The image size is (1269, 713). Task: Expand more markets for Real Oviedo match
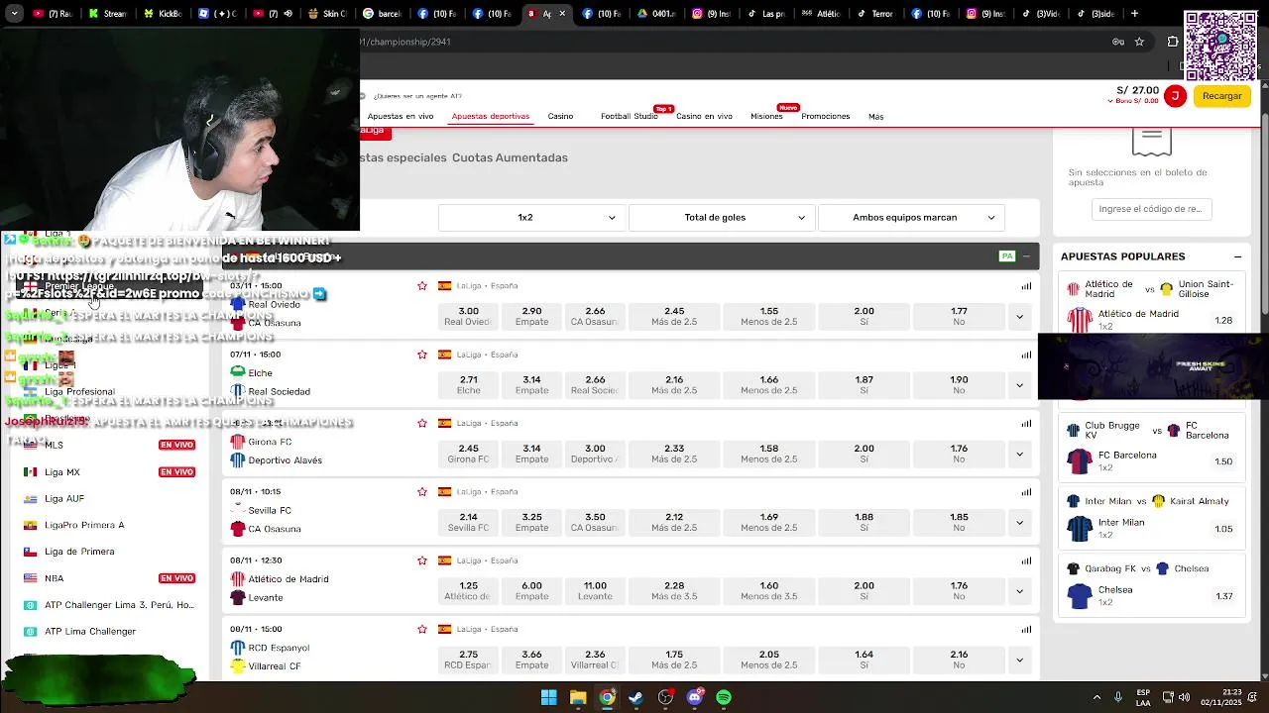coord(1019,317)
